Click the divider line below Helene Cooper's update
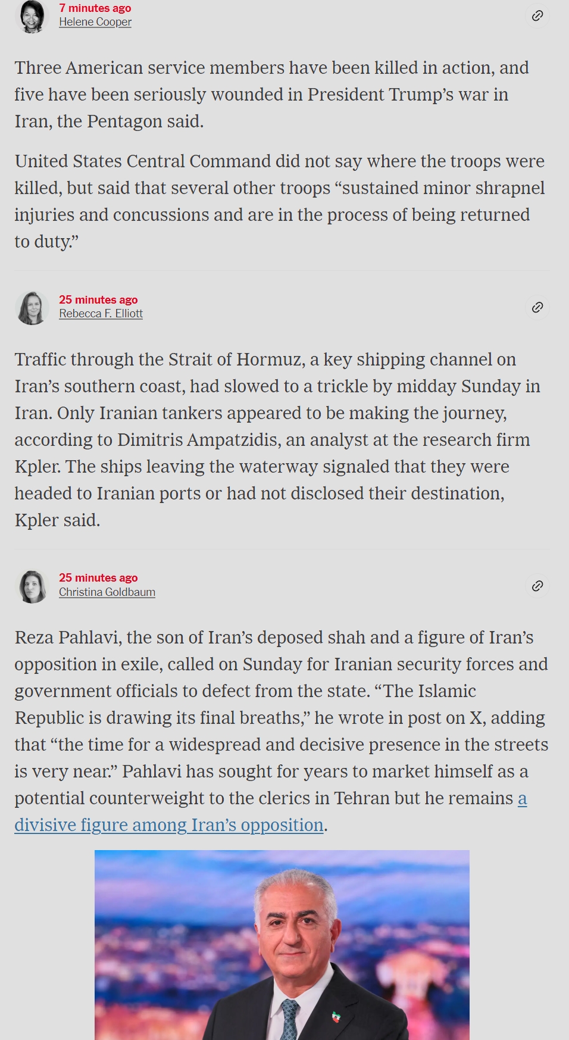Screen dimensions: 569x1040 [x=282, y=271]
